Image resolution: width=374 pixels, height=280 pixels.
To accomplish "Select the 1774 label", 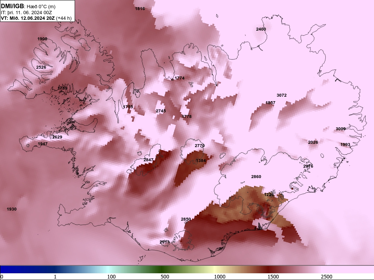I will (x=180, y=78).
